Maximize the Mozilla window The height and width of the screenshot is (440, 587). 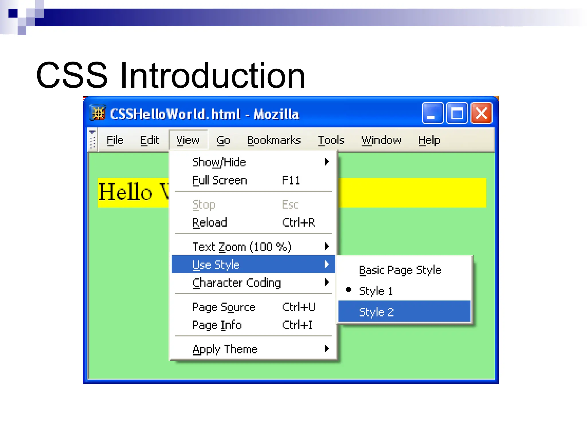click(x=457, y=113)
